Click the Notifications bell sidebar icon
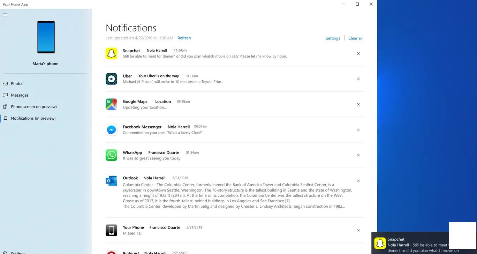 [x=5, y=118]
